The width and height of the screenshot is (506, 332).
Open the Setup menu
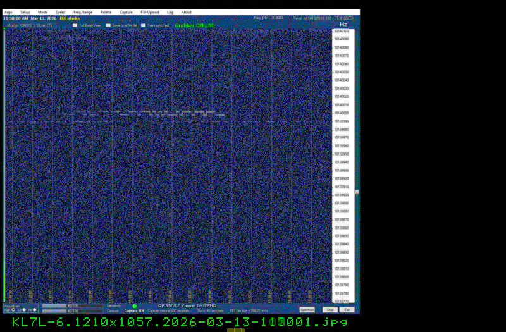tap(25, 12)
